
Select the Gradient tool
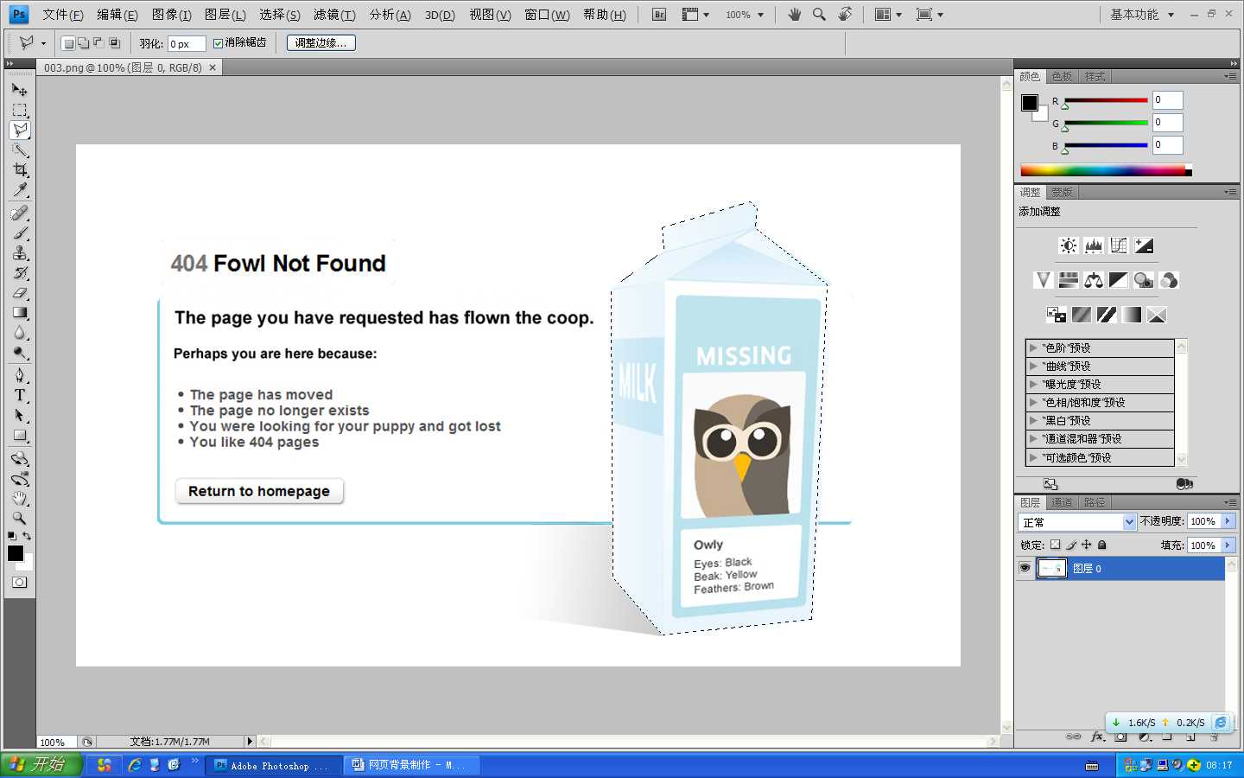tap(20, 312)
